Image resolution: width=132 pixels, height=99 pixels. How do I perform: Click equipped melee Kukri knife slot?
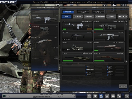pyautogui.click(x=45, y=41)
